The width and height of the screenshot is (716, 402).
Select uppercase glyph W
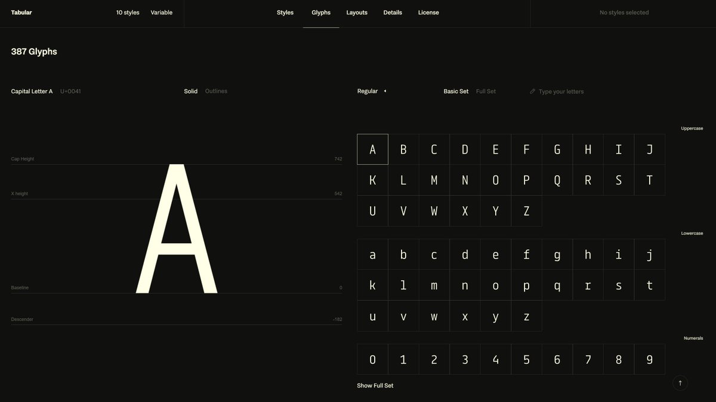click(434, 211)
